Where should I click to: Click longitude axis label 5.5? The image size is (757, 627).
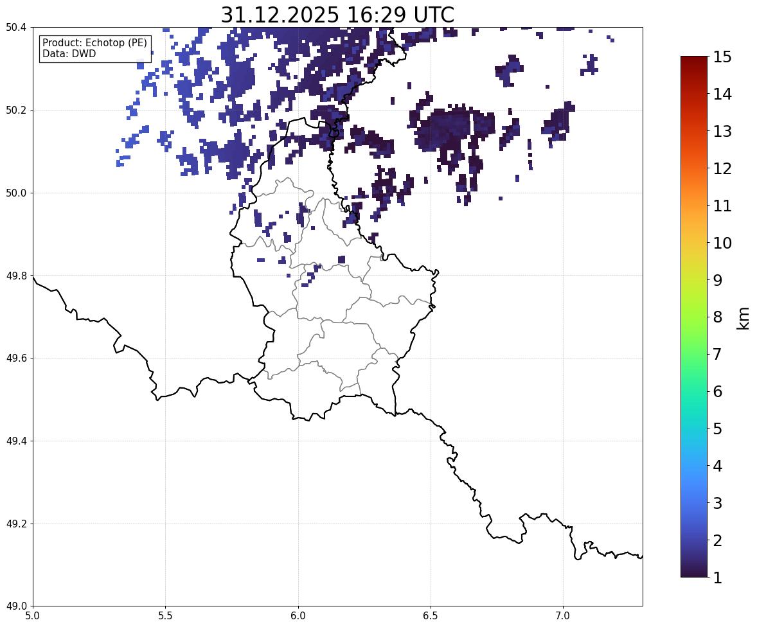click(166, 616)
